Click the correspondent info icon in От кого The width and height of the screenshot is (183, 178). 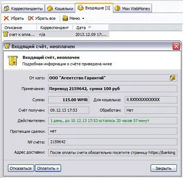coord(172,78)
